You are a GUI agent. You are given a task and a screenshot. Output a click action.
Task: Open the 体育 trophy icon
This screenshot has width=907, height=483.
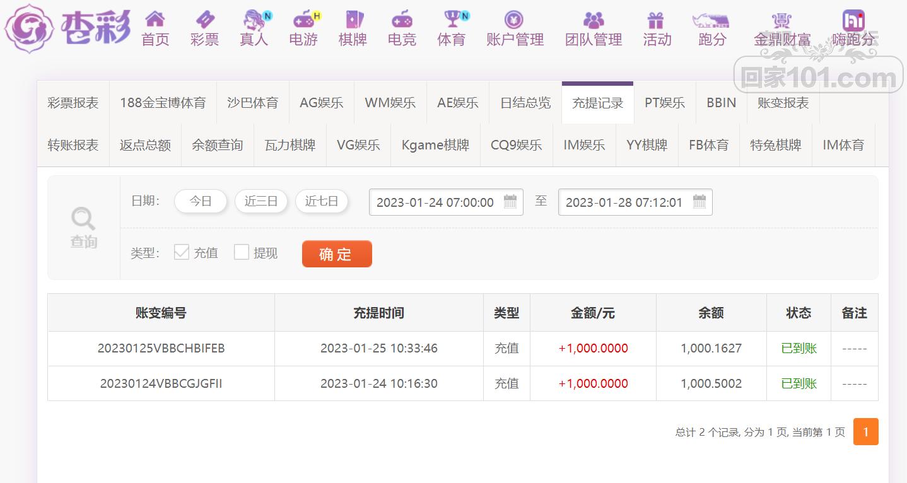[452, 19]
